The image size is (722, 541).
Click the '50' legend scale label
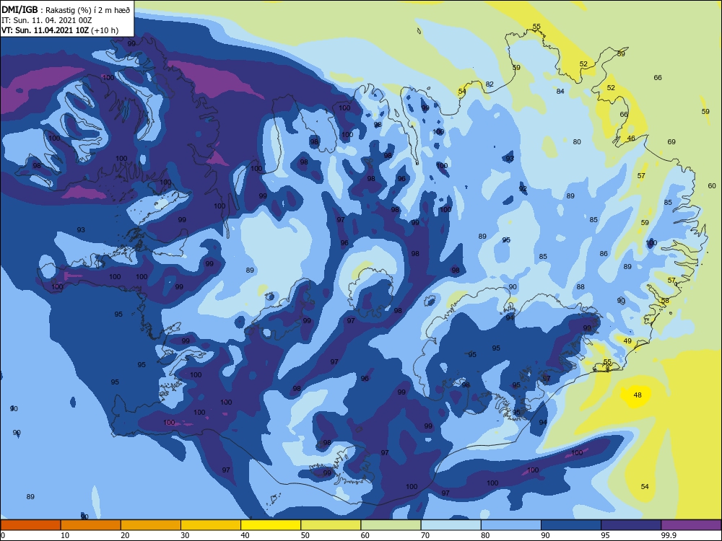pos(305,535)
